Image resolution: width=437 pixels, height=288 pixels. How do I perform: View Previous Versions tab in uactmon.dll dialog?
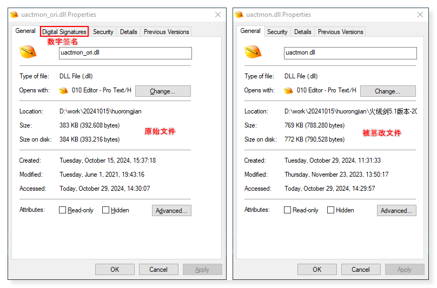(340, 32)
